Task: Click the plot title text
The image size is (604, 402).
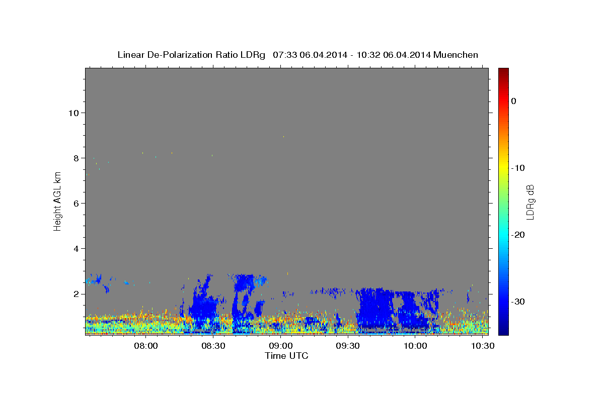Action: tap(297, 55)
